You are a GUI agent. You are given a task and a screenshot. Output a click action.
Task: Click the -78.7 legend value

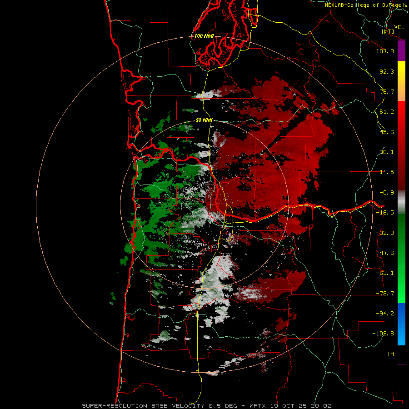pyautogui.click(x=385, y=294)
